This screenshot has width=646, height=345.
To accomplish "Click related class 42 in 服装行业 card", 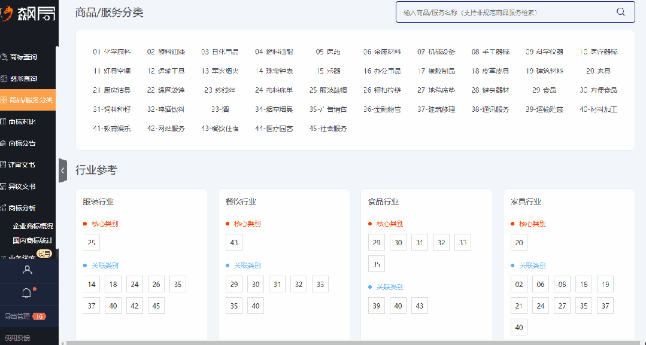I will pos(135,306).
